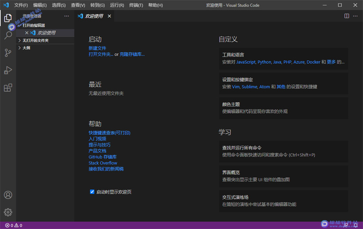This screenshot has height=229, width=363.
Task: Open the Search view in activity bar
Action: [8, 35]
